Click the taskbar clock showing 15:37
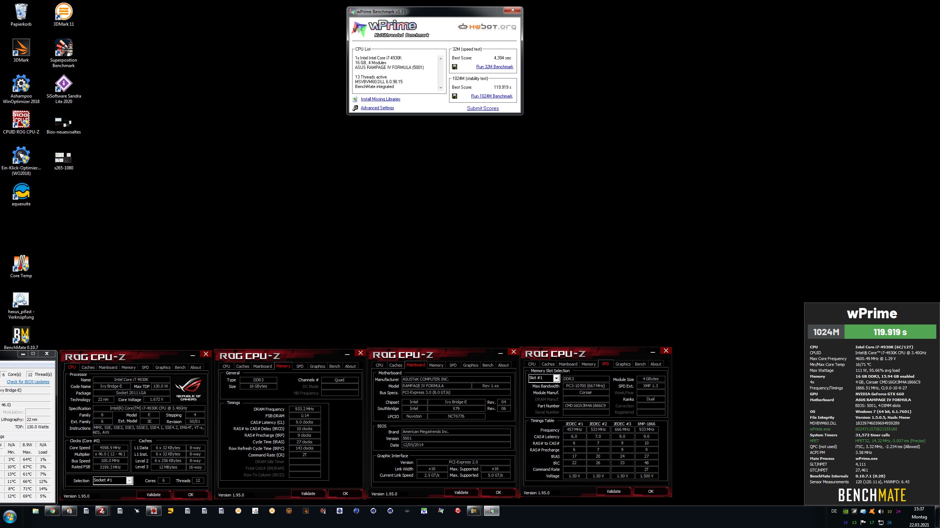The width and height of the screenshot is (940, 528). point(919,517)
